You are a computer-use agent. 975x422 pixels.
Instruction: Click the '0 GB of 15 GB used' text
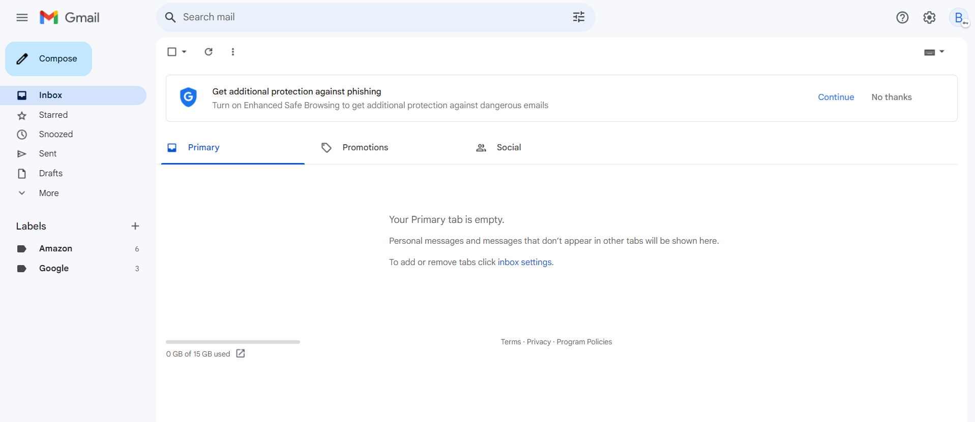[198, 354]
